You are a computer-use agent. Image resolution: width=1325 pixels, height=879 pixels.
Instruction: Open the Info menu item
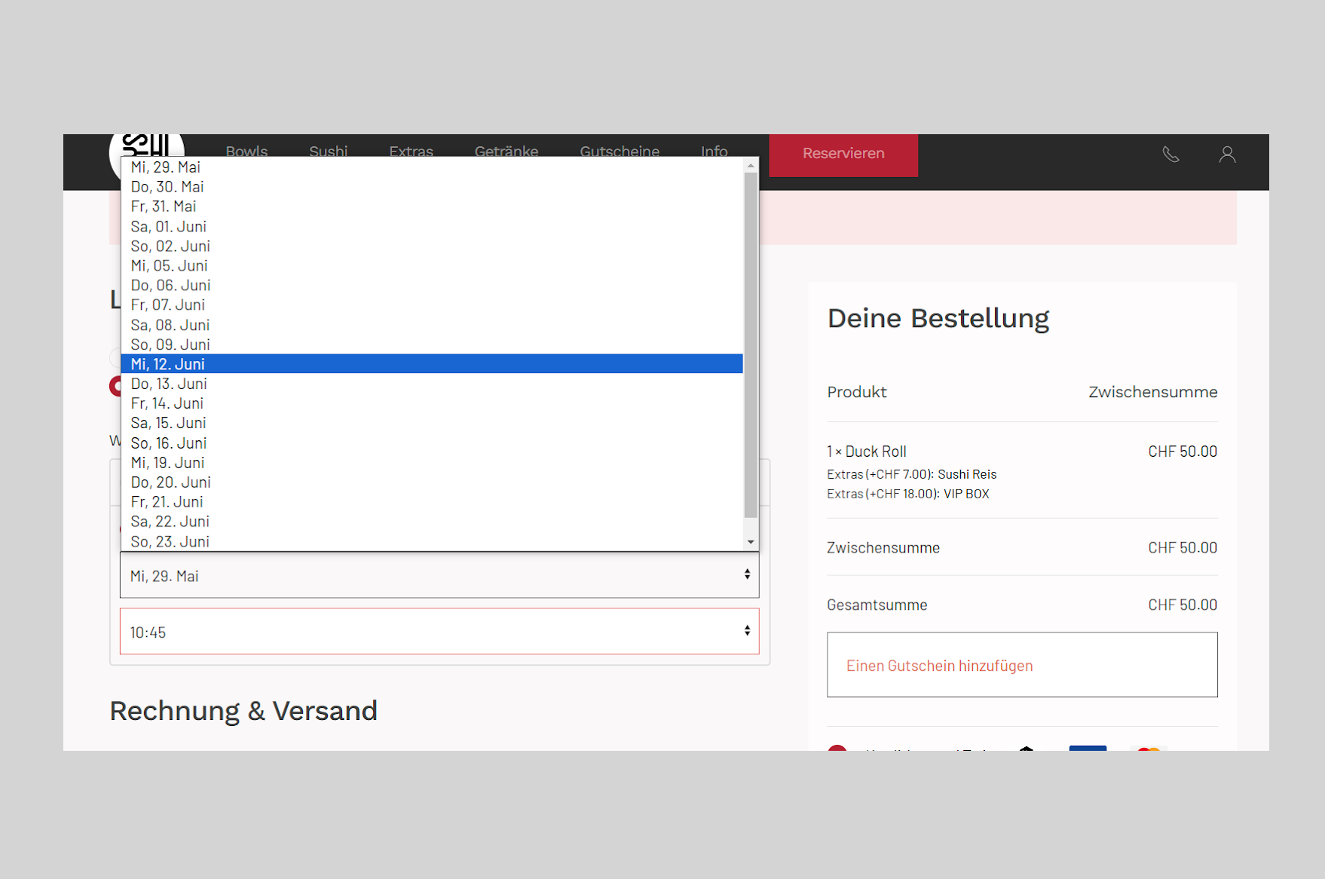click(714, 151)
